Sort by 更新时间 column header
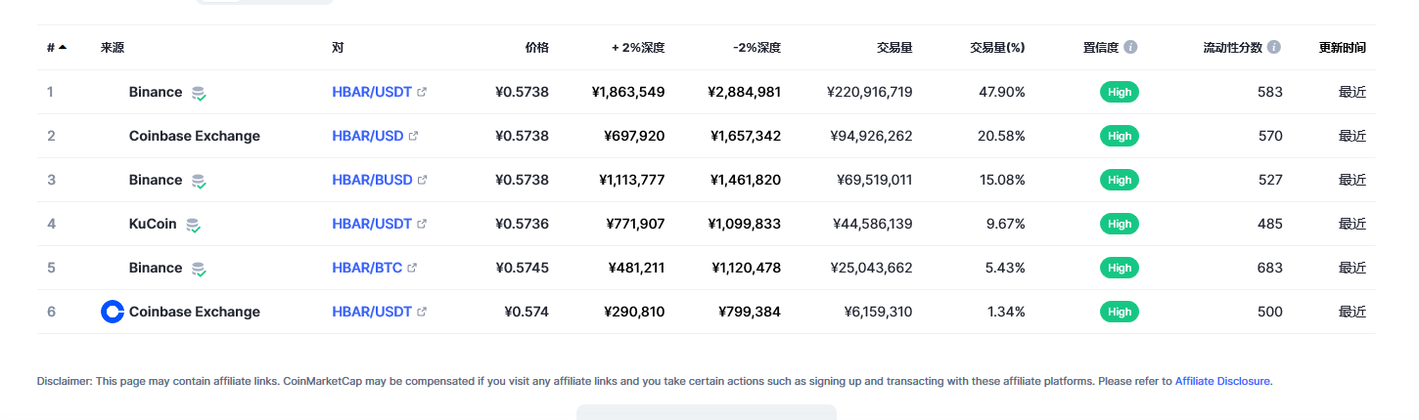Screen dimensions: 1419x420 (x=1343, y=47)
